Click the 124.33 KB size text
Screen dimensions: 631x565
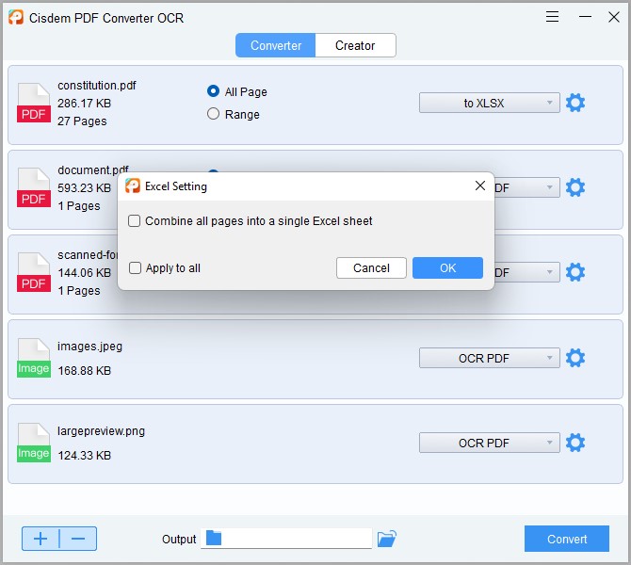tap(84, 456)
